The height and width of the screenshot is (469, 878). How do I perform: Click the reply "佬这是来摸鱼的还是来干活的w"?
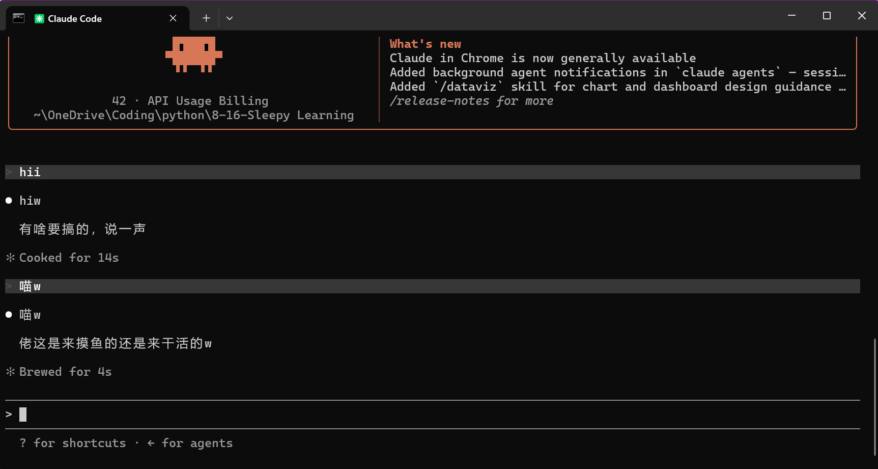(x=116, y=343)
